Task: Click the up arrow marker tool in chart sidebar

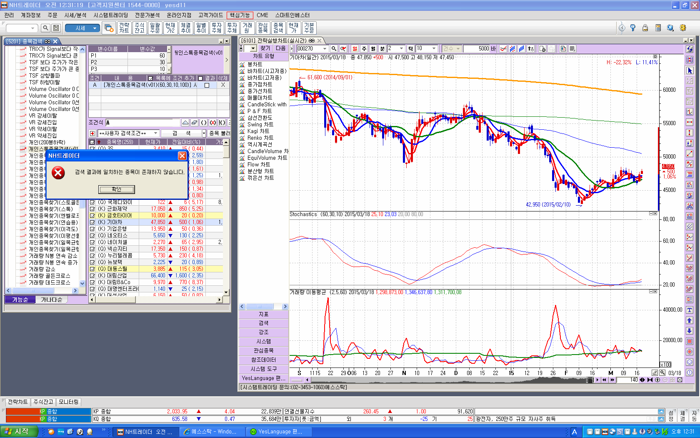Action: tap(690, 320)
